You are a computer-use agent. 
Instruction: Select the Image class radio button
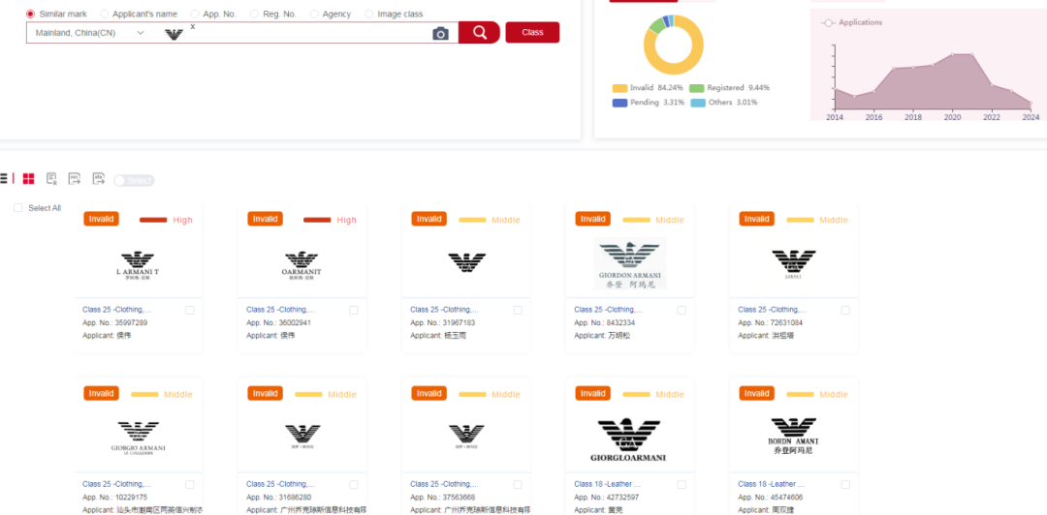point(369,14)
